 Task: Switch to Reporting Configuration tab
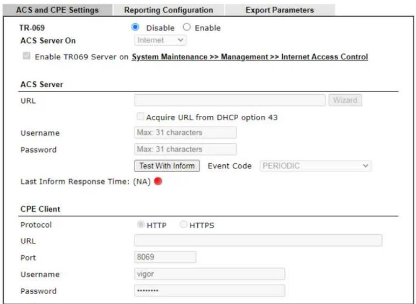(x=168, y=10)
